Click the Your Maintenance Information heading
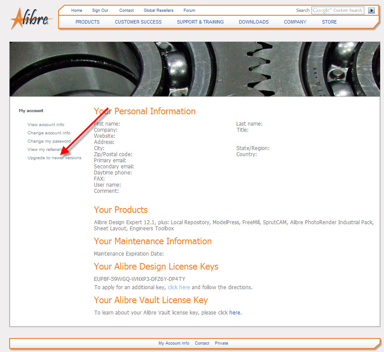The height and width of the screenshot is (352, 384). coord(152,241)
